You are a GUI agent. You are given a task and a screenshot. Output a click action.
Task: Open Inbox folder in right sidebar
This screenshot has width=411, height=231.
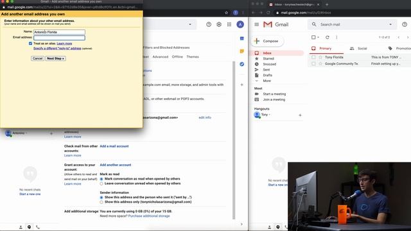(x=277, y=53)
